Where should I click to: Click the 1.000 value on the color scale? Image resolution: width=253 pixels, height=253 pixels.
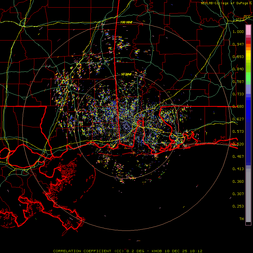[238, 31]
